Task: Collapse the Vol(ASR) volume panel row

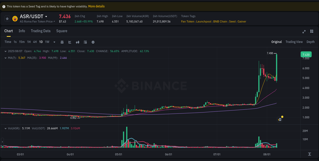Action: pyautogui.click(x=6, y=129)
